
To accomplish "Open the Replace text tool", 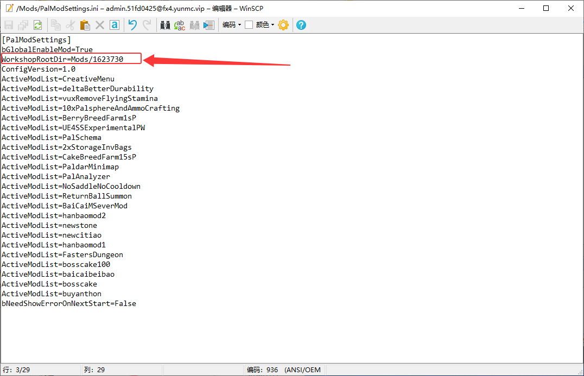I will [180, 25].
